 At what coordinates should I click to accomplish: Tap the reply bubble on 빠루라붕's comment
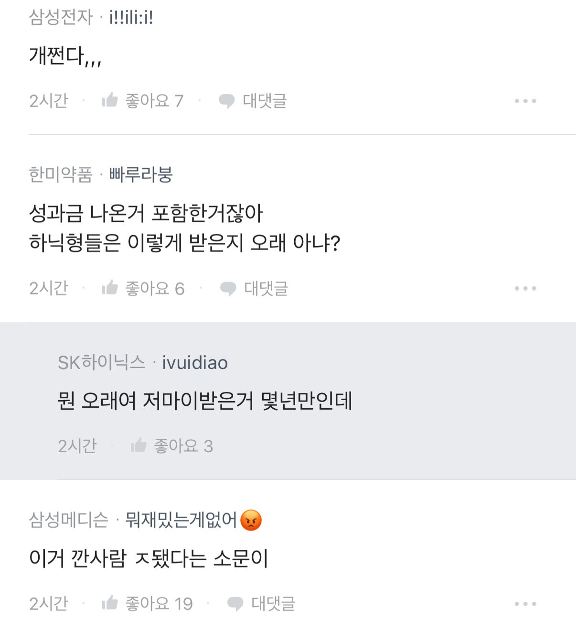pyautogui.click(x=228, y=288)
